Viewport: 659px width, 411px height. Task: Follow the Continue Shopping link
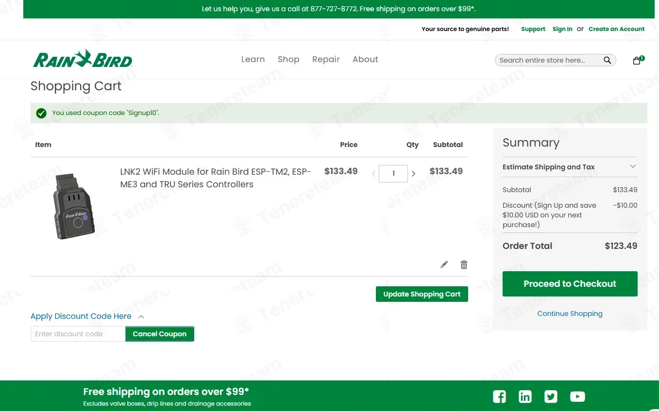570,313
